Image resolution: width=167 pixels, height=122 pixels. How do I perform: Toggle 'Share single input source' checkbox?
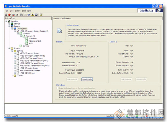pos(58,88)
